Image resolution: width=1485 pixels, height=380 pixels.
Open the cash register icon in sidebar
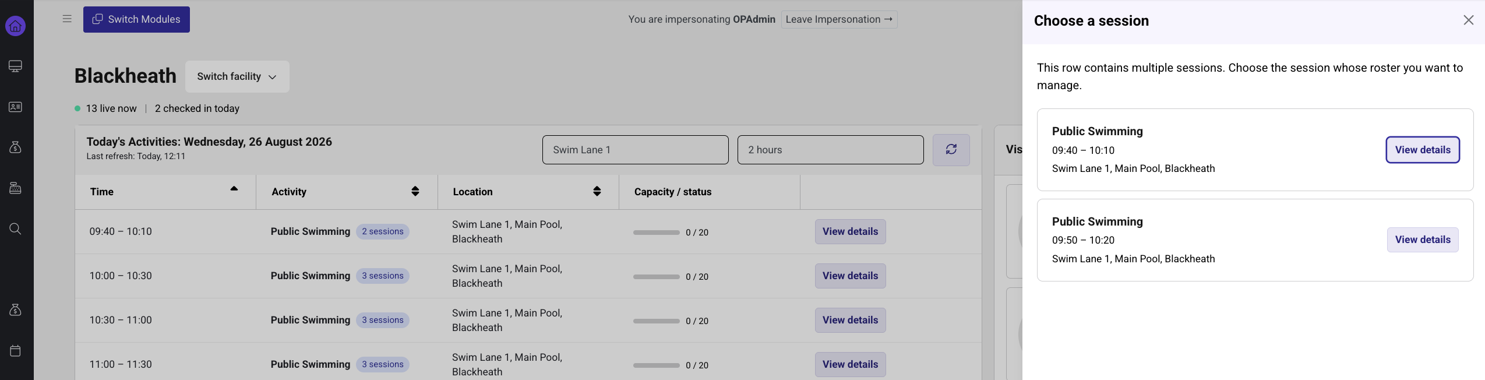(16, 188)
